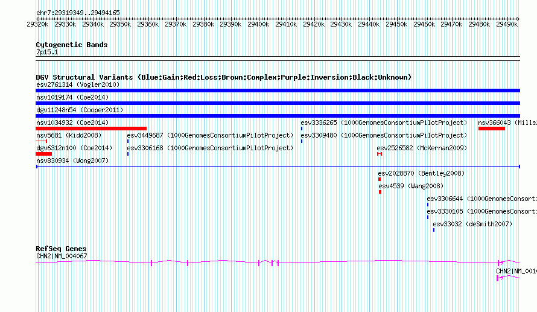The height and width of the screenshot is (312, 537).
Task: Click the nsv5681 (Kidd2008) red variant glyph
Action: (42, 141)
